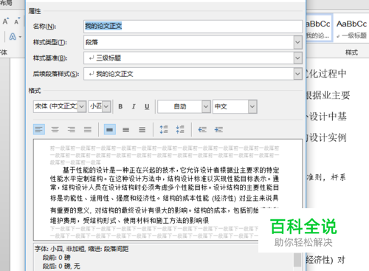The image size is (369, 271).
Task: Click the 段前: 0 磅 description line
Action: tap(57, 258)
